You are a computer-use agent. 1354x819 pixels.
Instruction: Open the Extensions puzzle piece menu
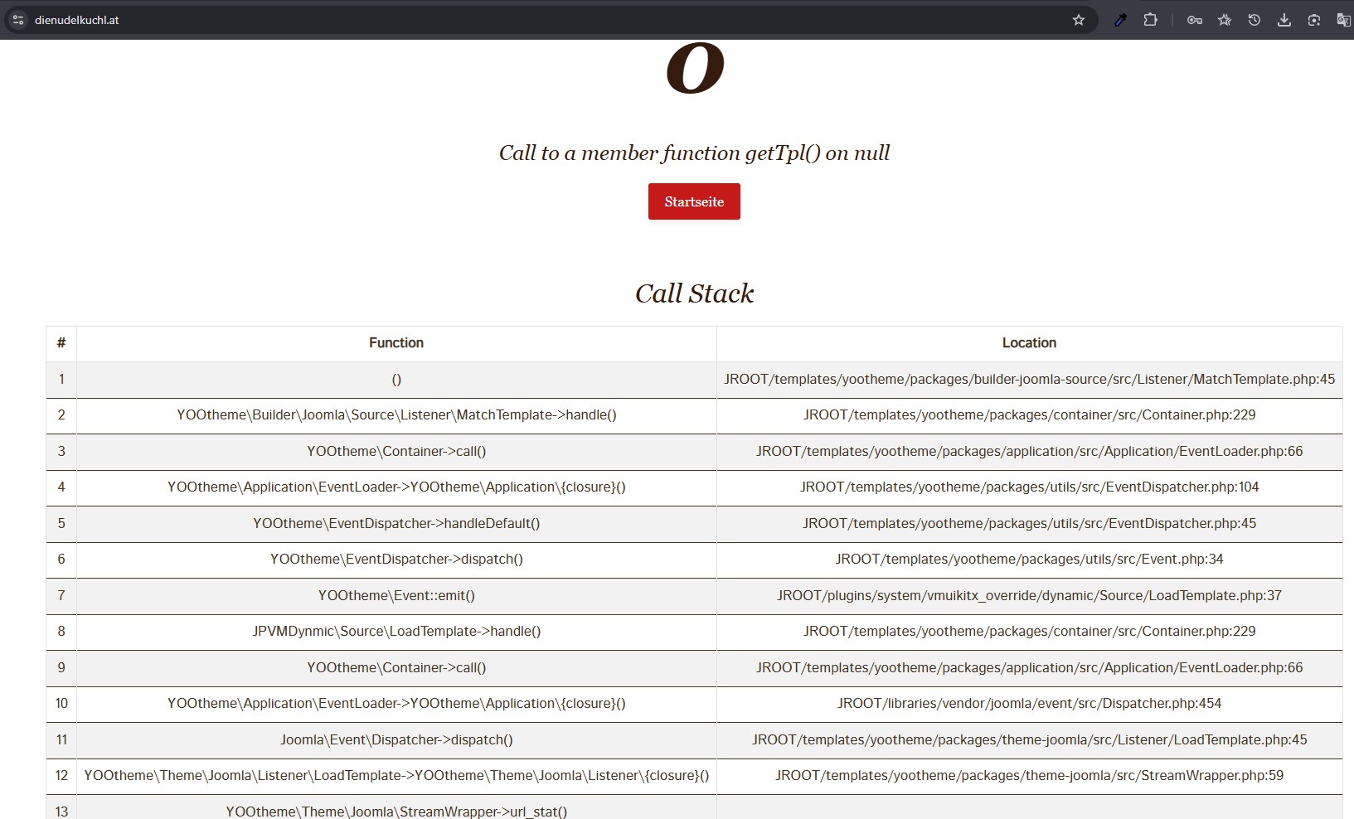click(1150, 20)
